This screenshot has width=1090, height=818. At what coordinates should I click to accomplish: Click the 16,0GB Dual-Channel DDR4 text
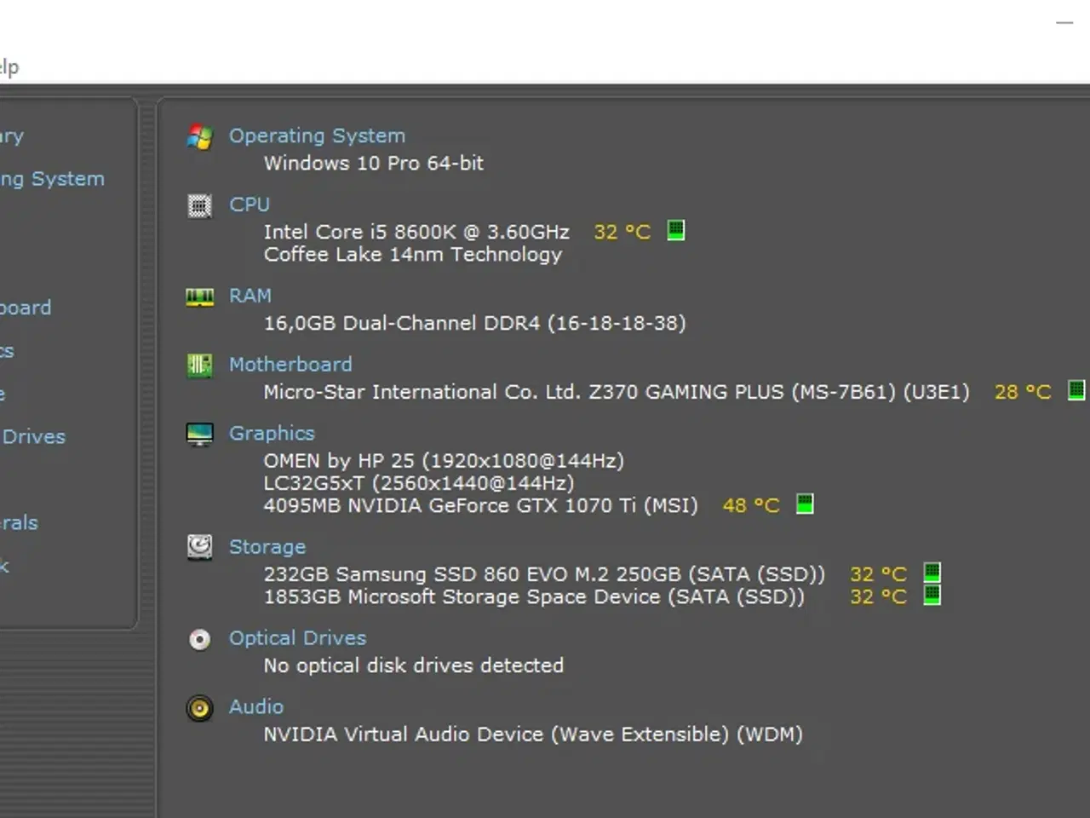[474, 323]
